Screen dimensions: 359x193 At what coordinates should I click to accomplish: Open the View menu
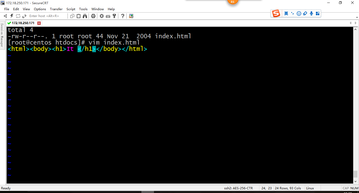coord(26,9)
